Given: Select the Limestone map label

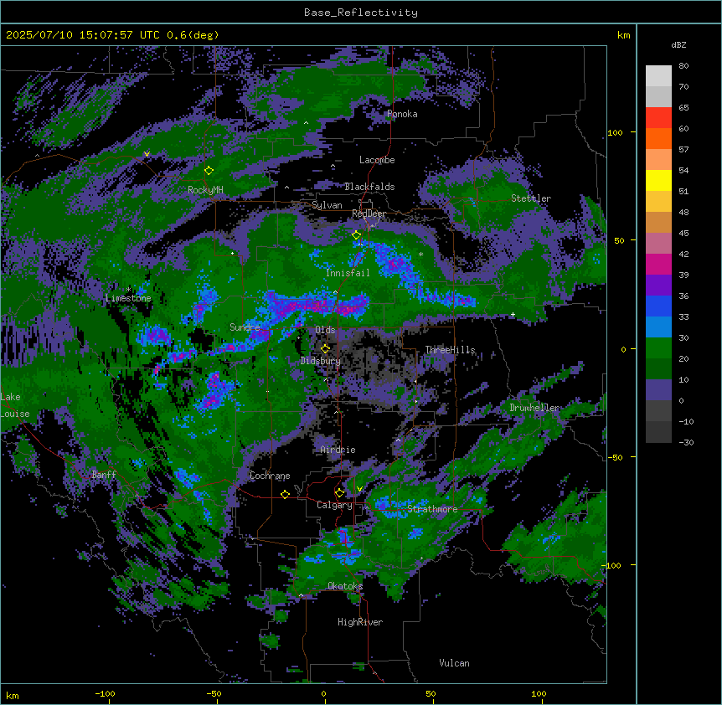Looking at the screenshot, I should coord(128,298).
